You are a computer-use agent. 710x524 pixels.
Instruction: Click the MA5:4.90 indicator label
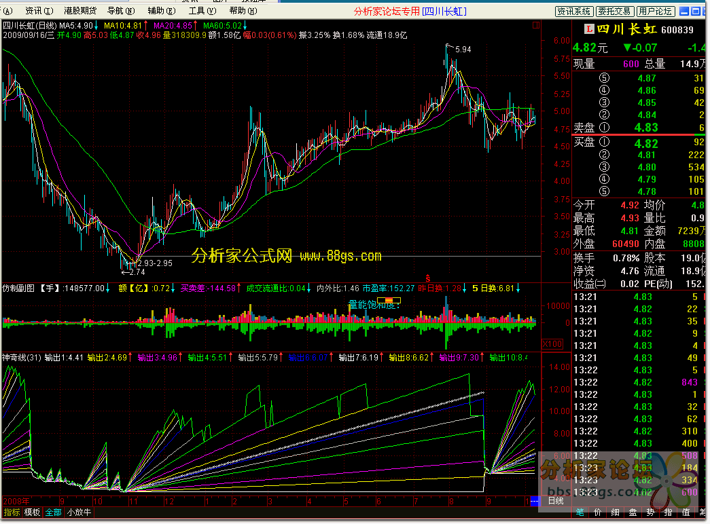point(76,26)
